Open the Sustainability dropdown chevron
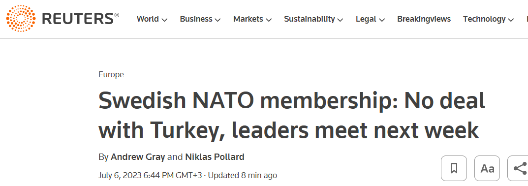The image size is (528, 186). pyautogui.click(x=340, y=20)
